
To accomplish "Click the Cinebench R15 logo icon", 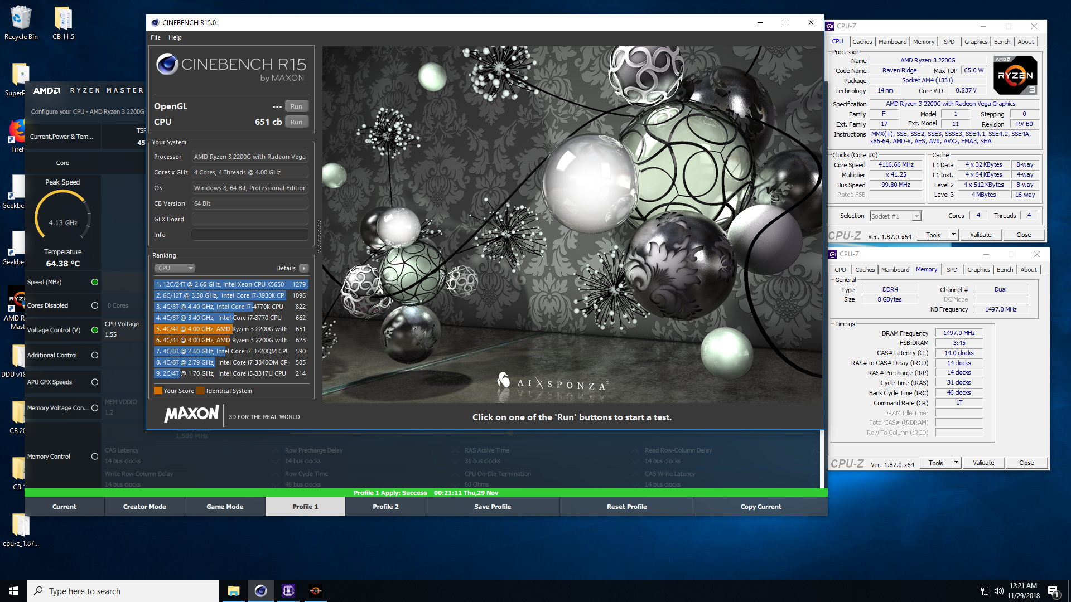I will click(x=167, y=65).
